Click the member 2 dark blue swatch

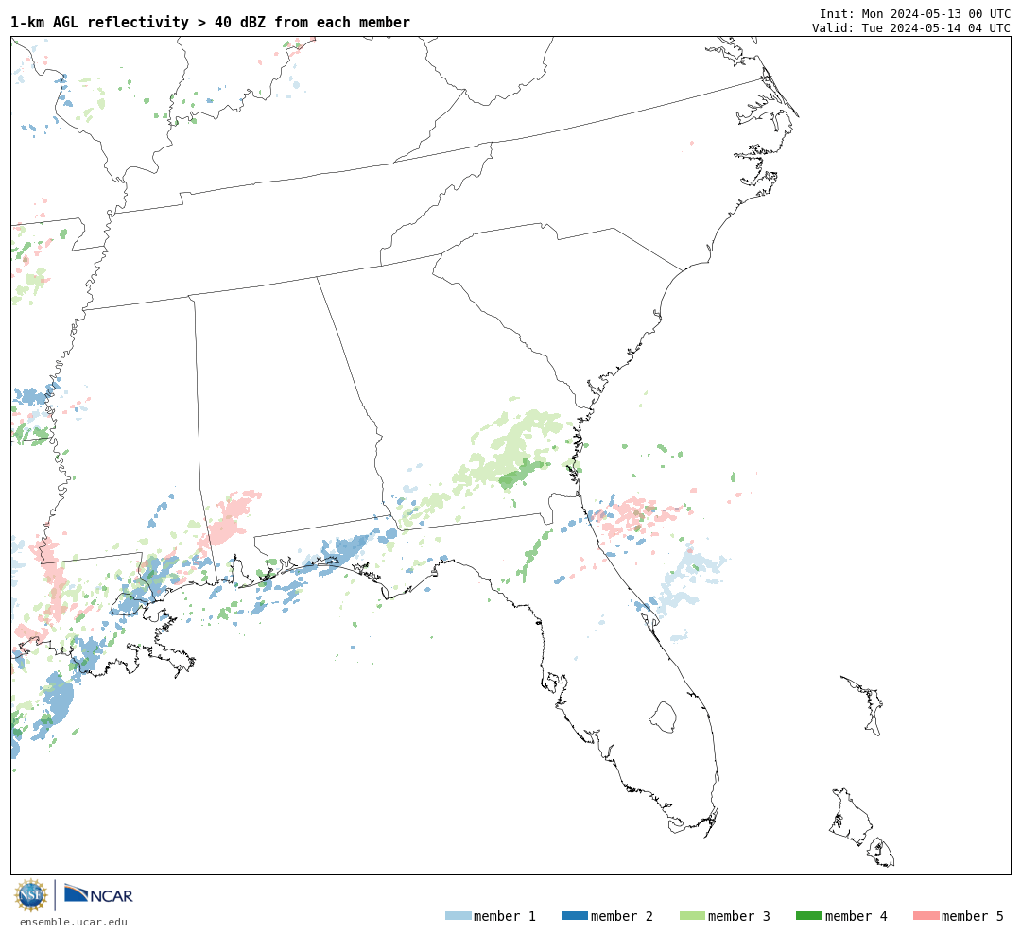[575, 916]
